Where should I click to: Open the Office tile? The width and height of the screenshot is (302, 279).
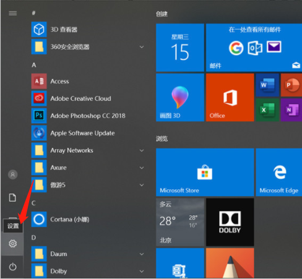click(x=230, y=98)
